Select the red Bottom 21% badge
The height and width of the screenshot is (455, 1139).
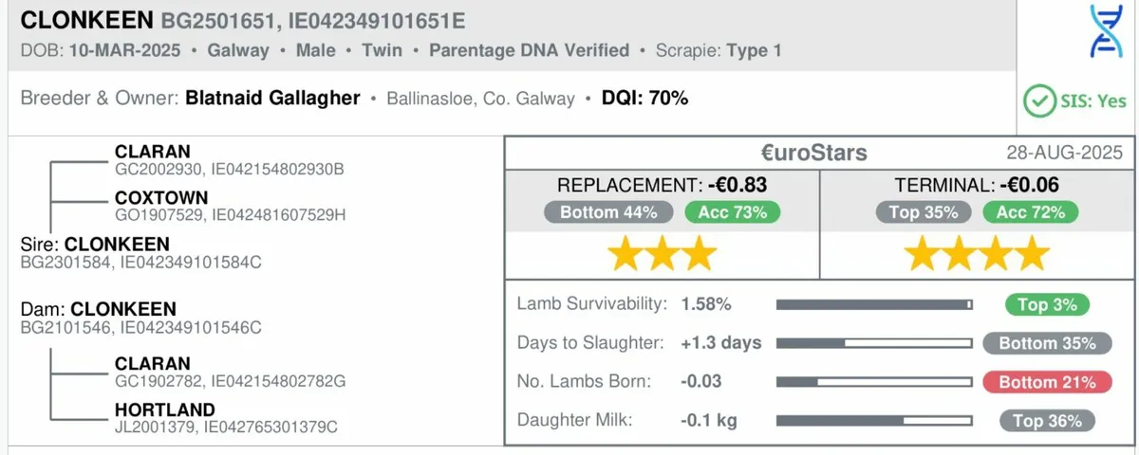[1046, 382]
